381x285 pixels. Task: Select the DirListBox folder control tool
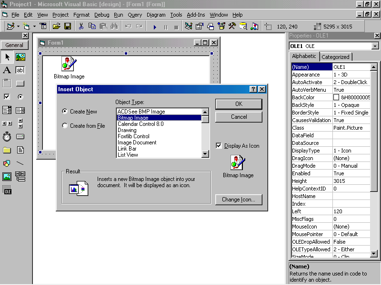(x=7, y=150)
